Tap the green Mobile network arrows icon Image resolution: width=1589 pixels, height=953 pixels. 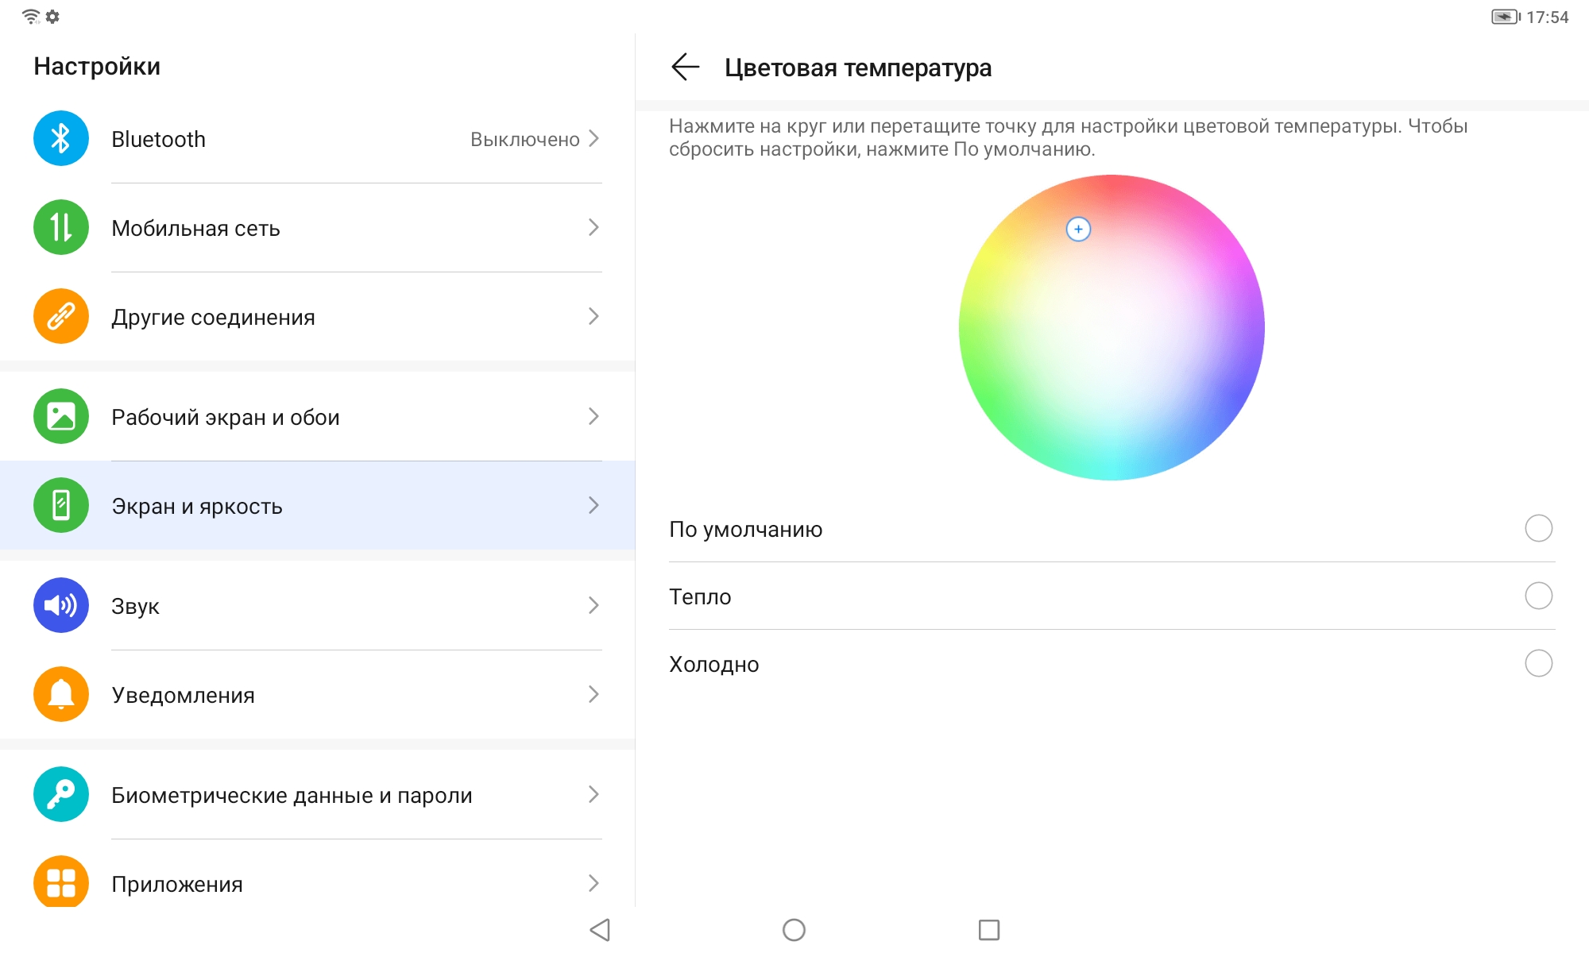[61, 228]
